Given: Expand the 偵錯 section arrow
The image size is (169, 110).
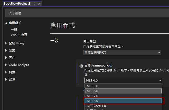Looking at the screenshot, I should point(6,72).
